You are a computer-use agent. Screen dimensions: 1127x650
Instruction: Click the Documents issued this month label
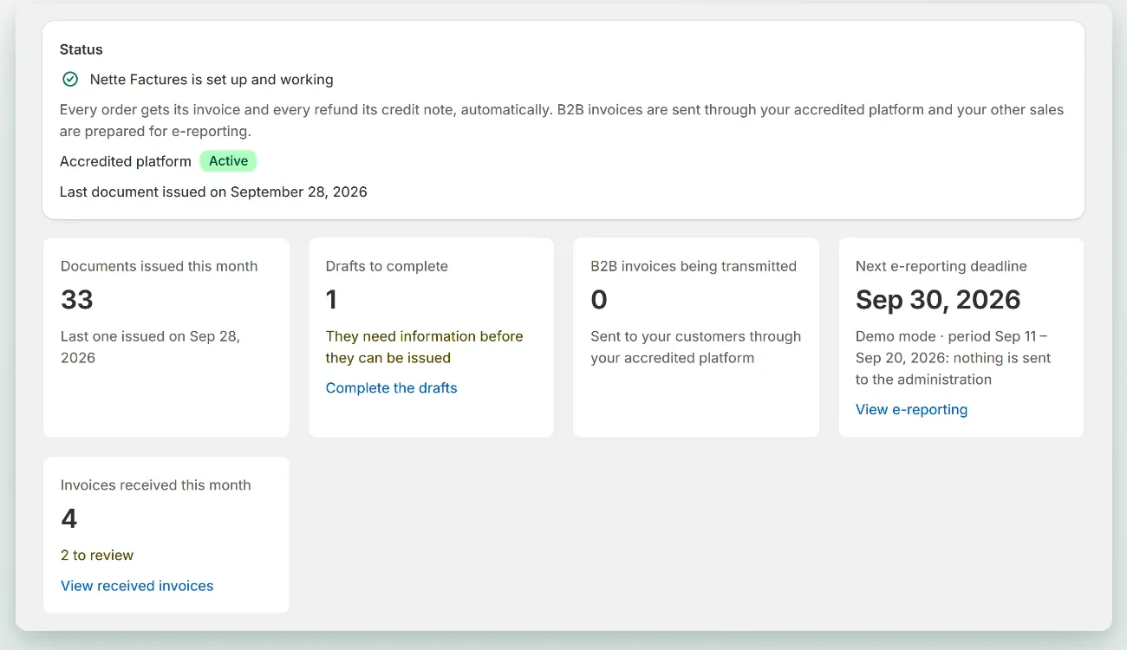160,267
